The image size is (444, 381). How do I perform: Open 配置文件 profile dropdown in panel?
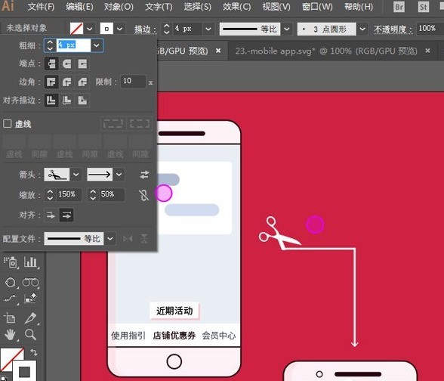(110, 239)
